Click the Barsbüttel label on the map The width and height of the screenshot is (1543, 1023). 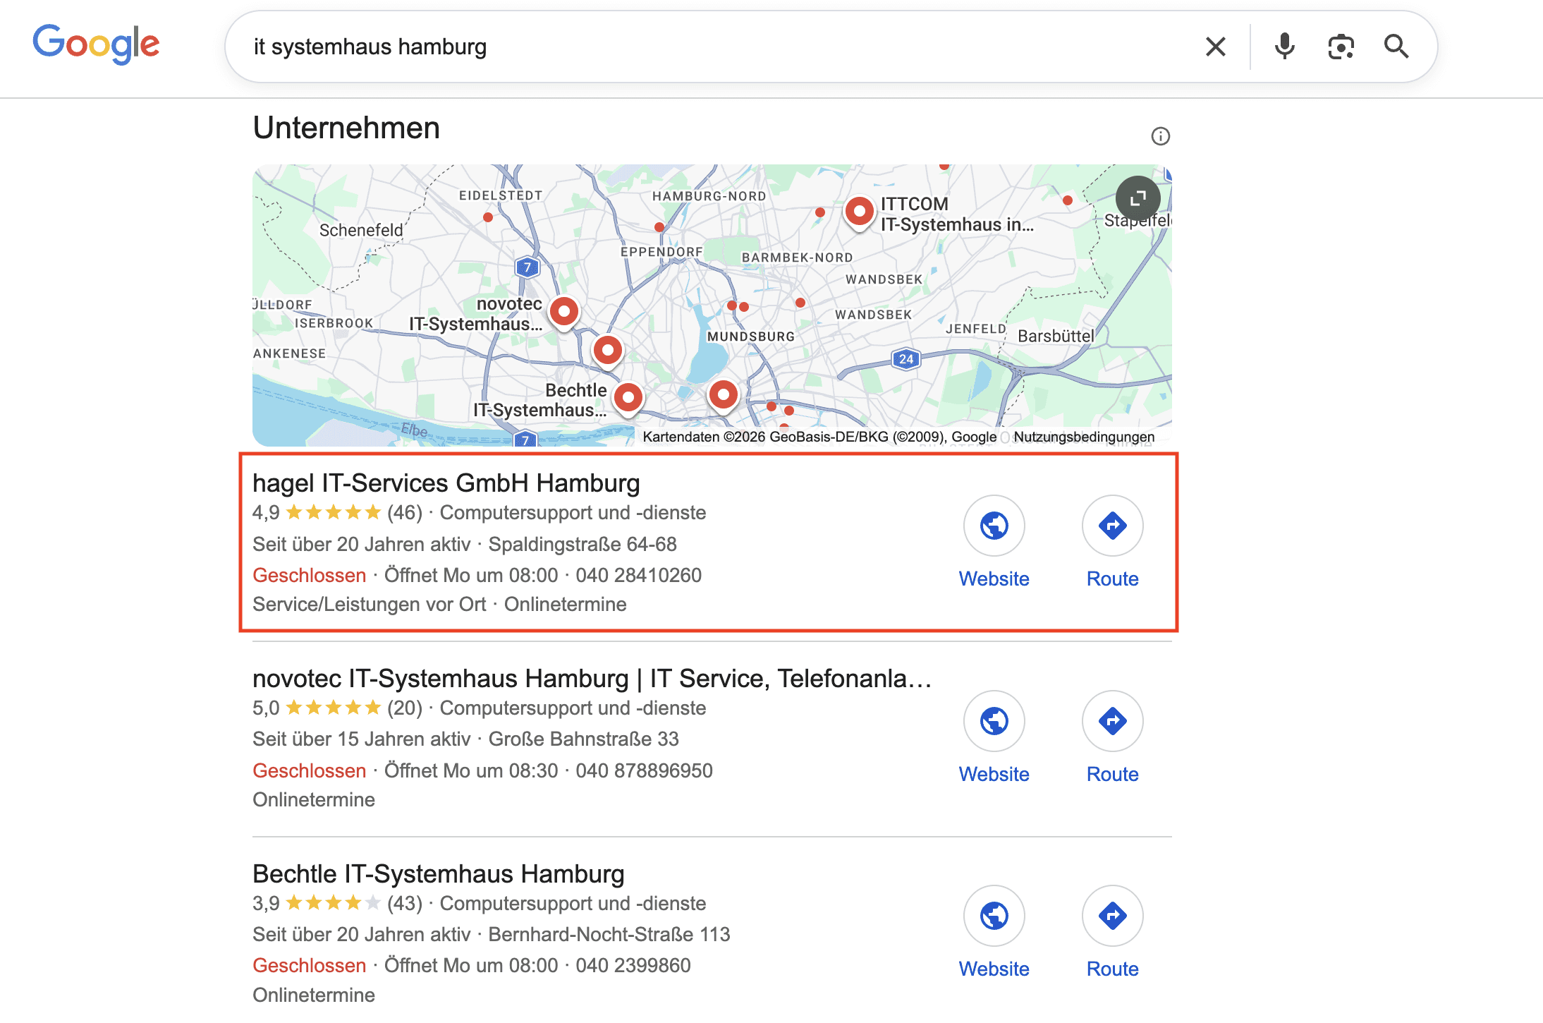point(1056,337)
